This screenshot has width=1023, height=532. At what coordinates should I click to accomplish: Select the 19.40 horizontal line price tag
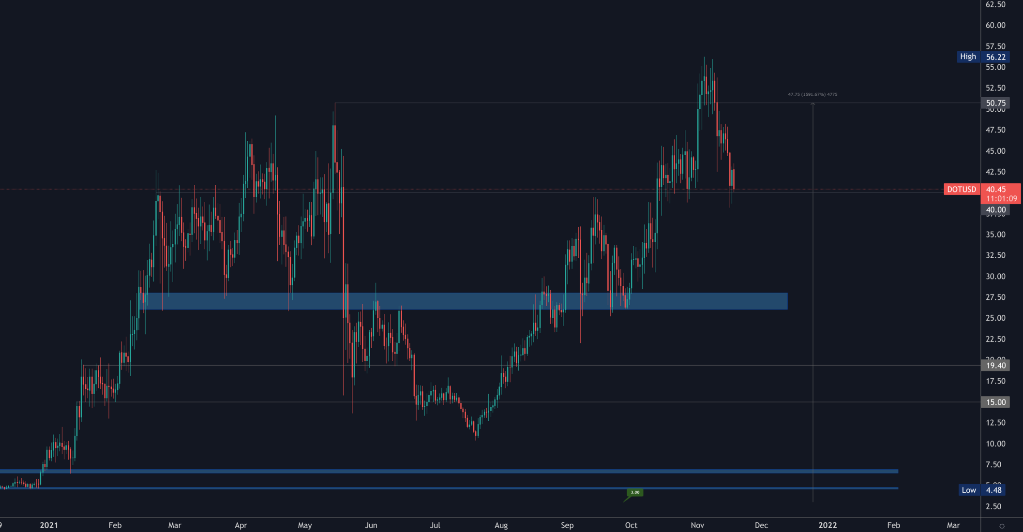(995, 366)
